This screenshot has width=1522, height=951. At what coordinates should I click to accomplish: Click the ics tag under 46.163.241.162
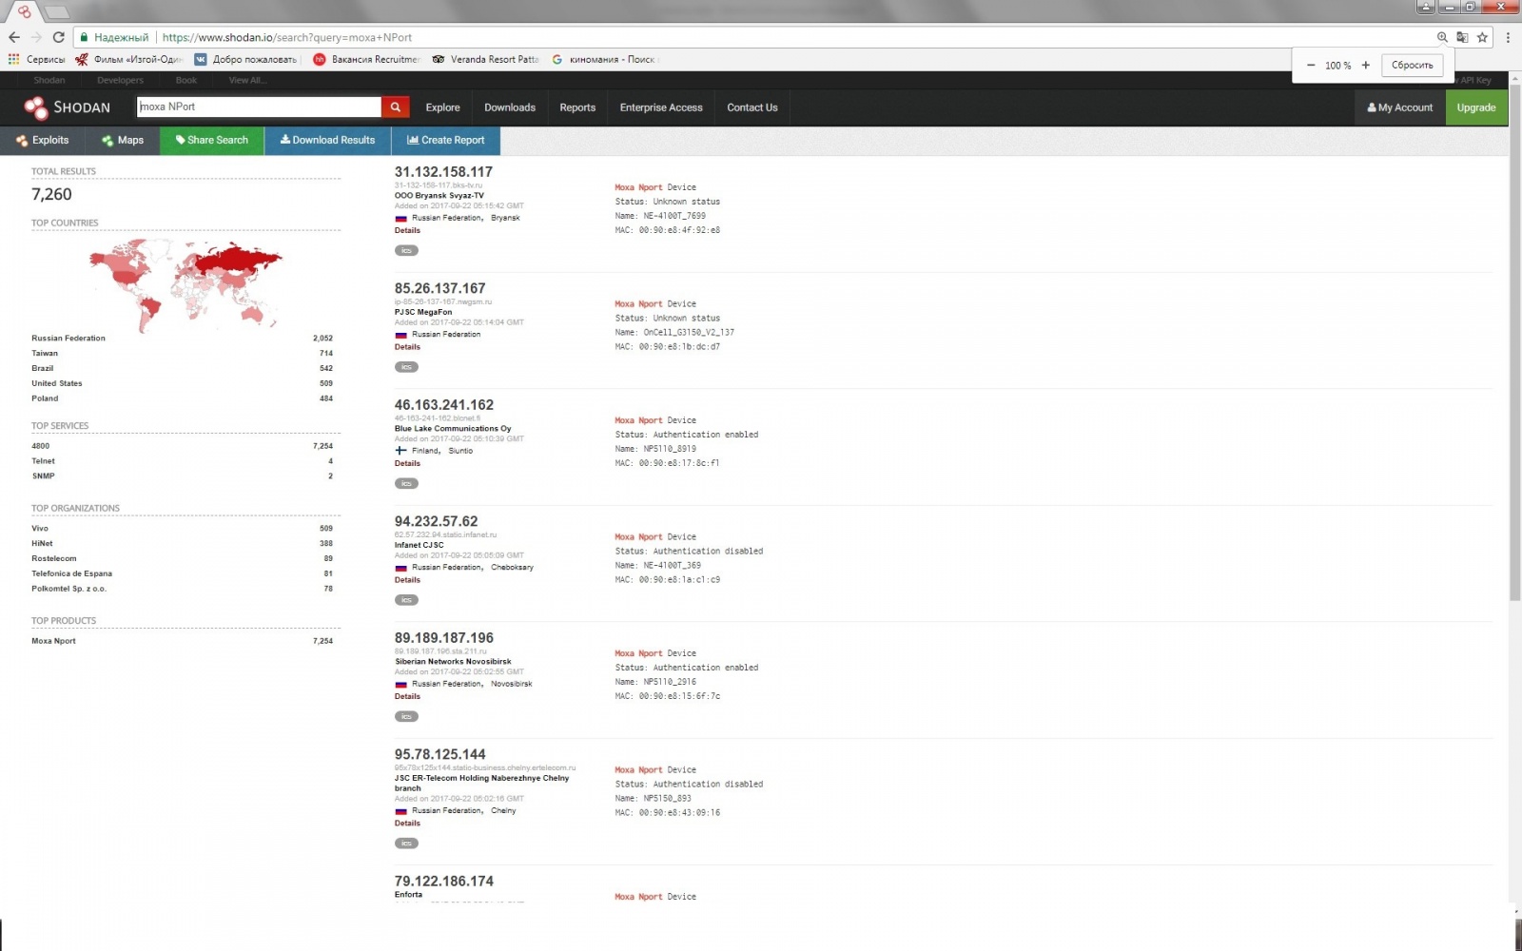(x=406, y=483)
